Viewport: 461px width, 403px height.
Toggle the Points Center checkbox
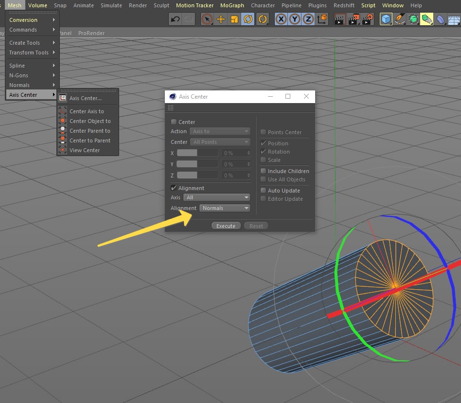tap(263, 132)
